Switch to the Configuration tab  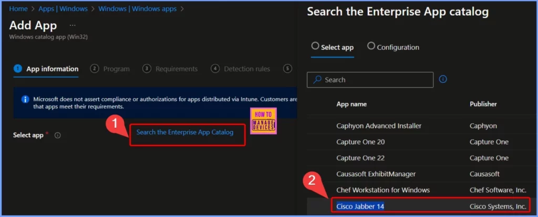click(x=393, y=47)
